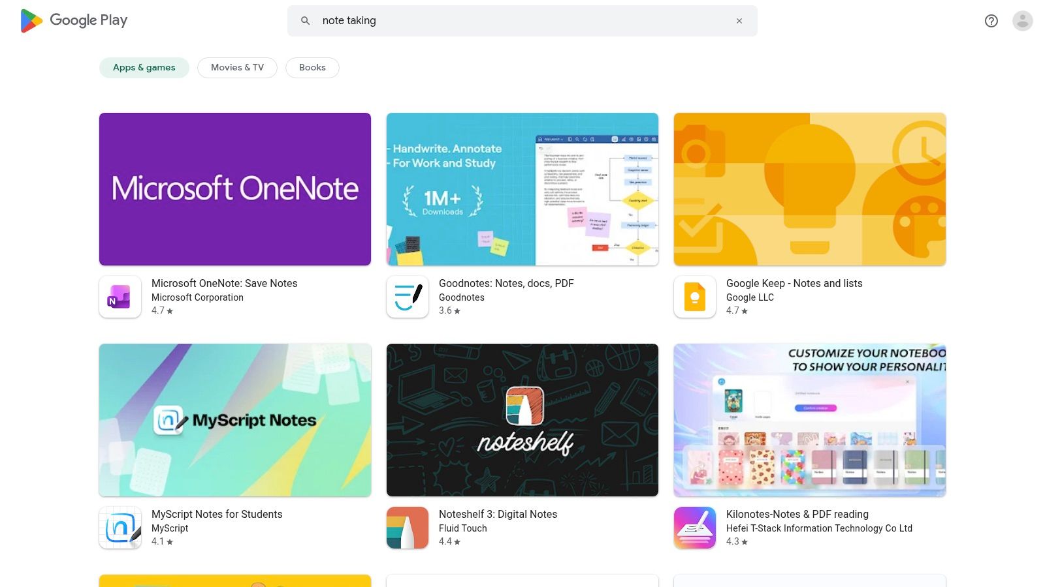
Task: Click developer name MyScript below app title
Action: click(170, 528)
